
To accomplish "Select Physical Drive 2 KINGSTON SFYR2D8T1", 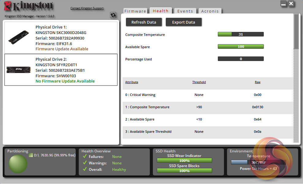I will point(61,70).
